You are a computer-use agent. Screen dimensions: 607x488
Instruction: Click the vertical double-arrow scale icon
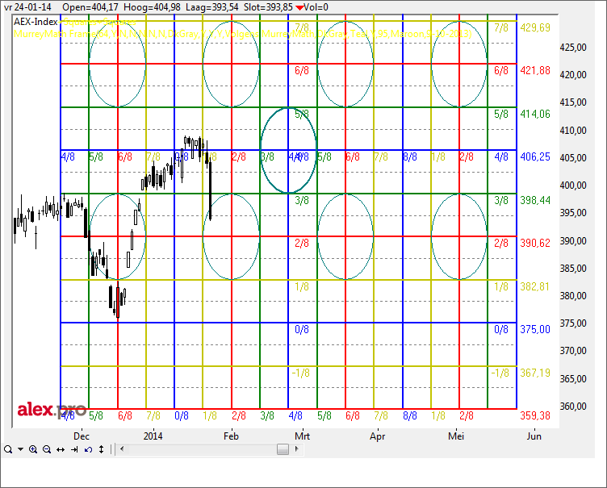pyautogui.click(x=100, y=449)
